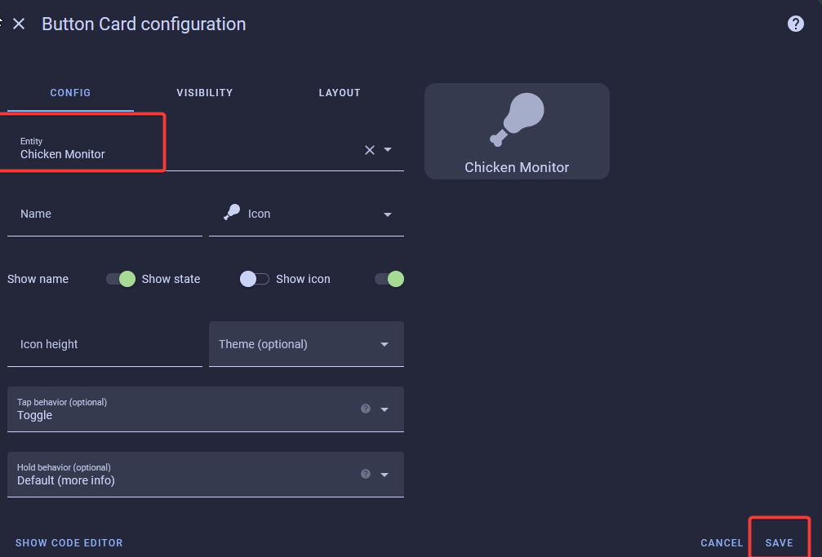Open the Layout tab
Screen dimensions: 822x557
340,92
